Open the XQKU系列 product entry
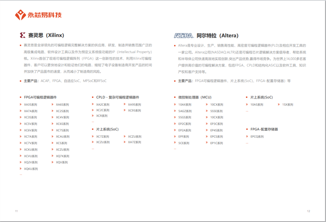The height and width of the screenshot is (222, 326). click(x=31, y=169)
